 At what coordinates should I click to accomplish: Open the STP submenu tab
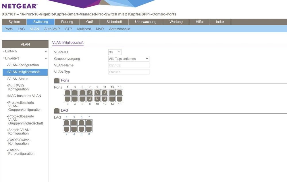click(68, 29)
